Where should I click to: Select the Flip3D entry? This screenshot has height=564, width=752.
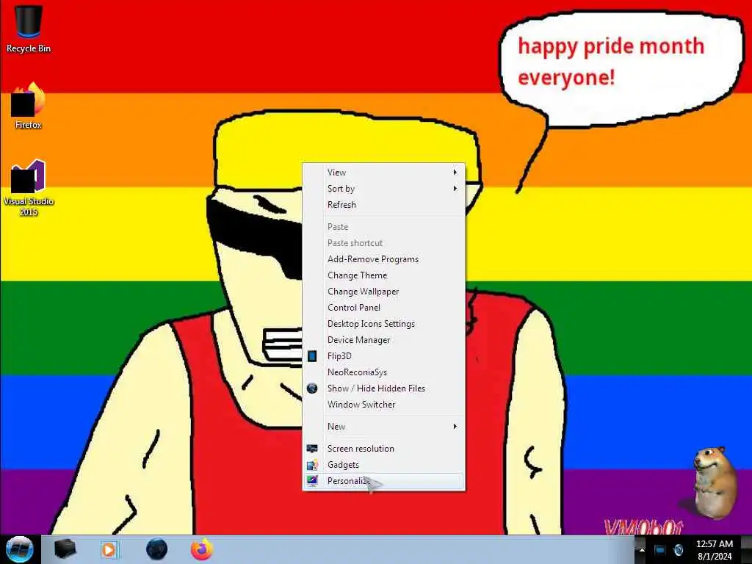383,356
